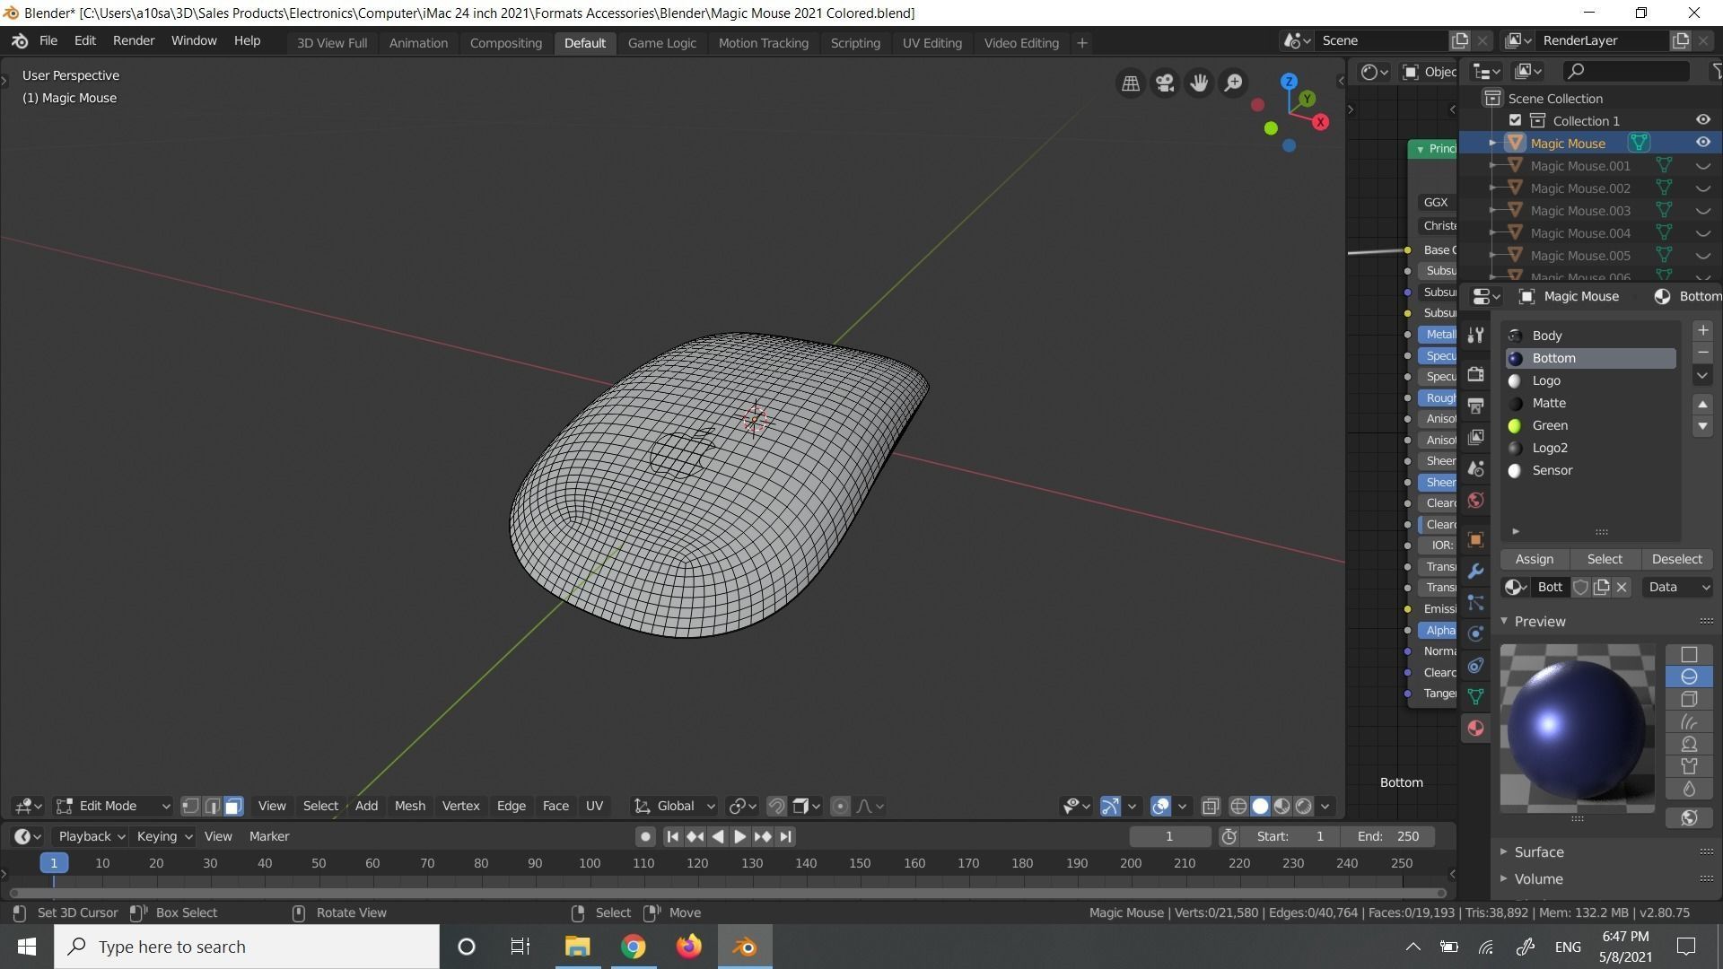Click the zoom magnifier viewport icon
Screen dimensions: 1723x969
pyautogui.click(x=1234, y=83)
